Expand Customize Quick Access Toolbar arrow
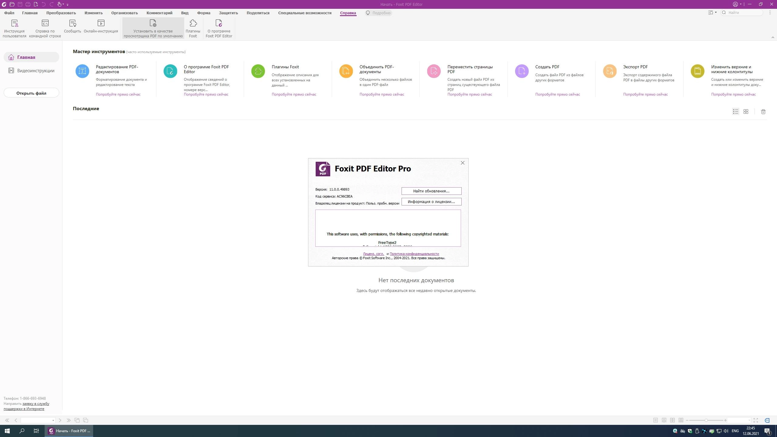This screenshot has height=437, width=777. 67,5
